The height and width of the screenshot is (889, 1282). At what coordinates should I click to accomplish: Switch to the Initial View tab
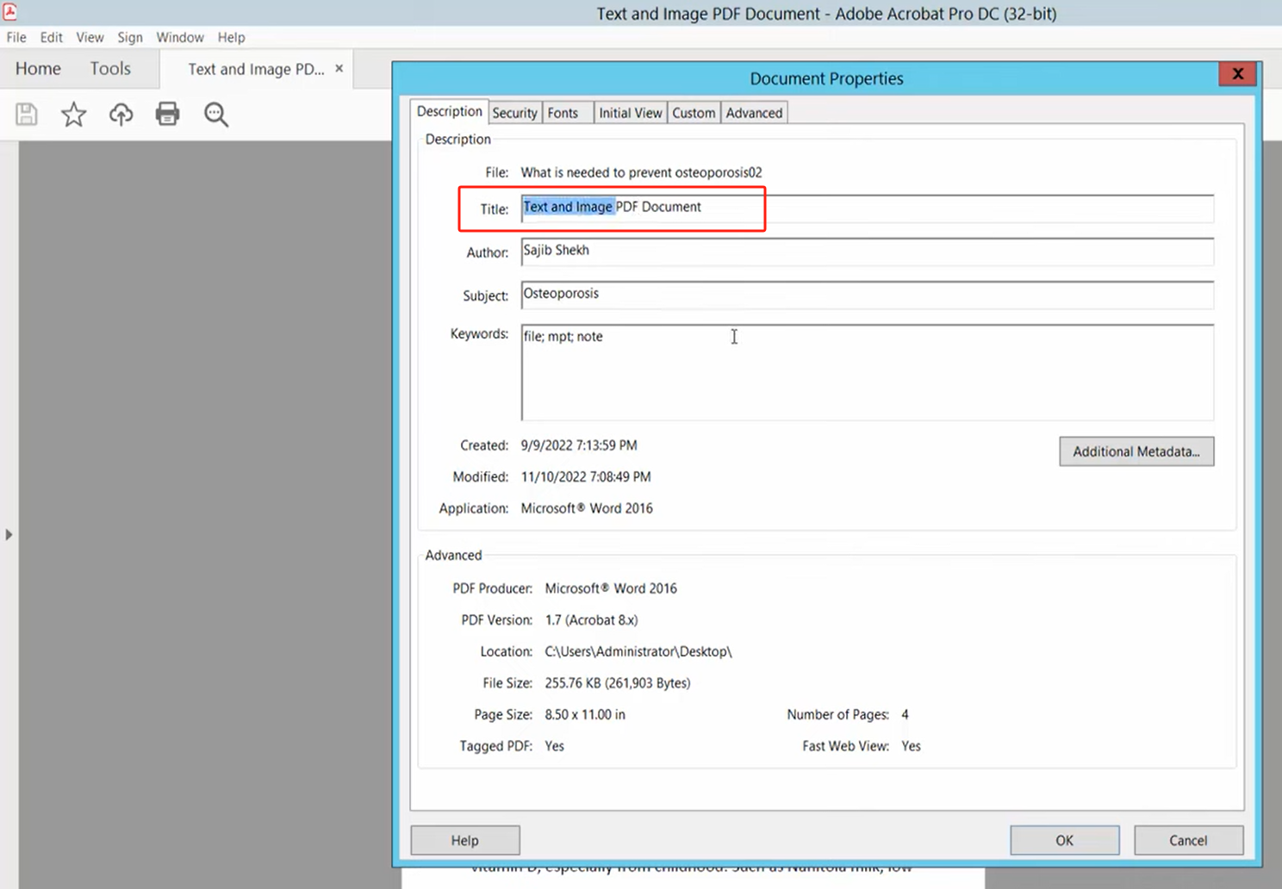click(x=631, y=113)
